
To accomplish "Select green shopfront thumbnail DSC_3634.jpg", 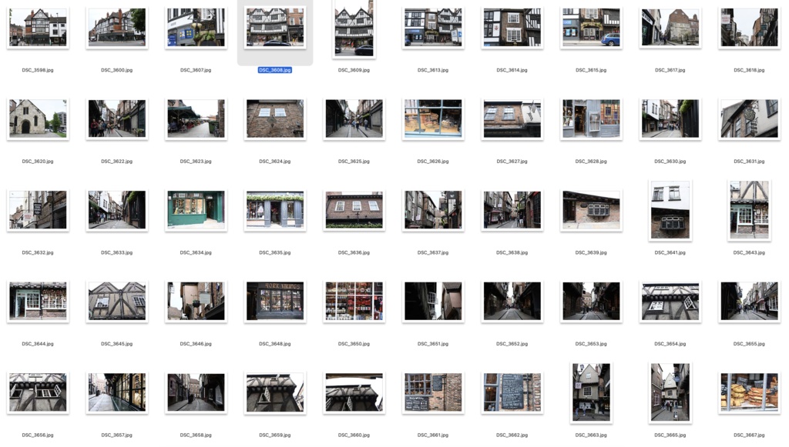I will coord(196,210).
